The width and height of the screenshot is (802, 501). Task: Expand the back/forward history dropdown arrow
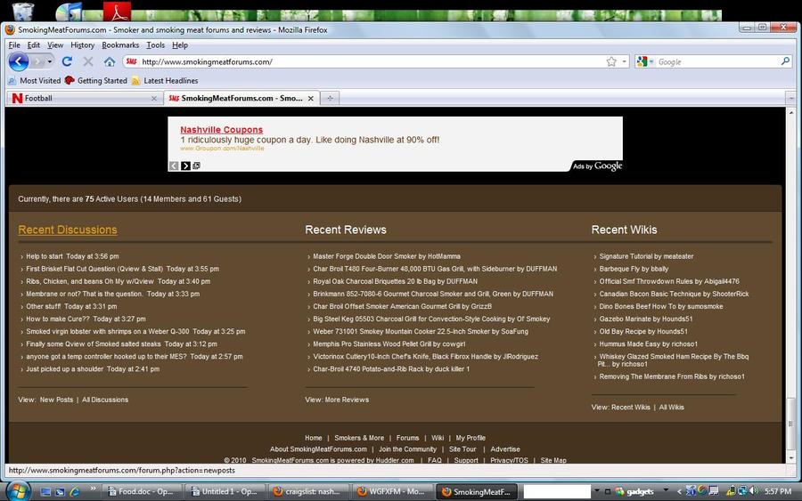click(x=49, y=61)
